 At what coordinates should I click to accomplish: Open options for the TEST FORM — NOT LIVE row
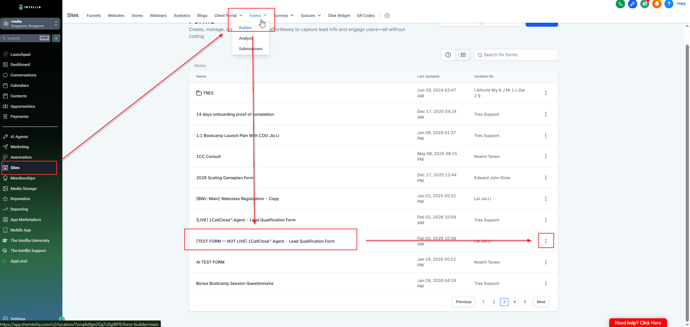click(x=546, y=241)
